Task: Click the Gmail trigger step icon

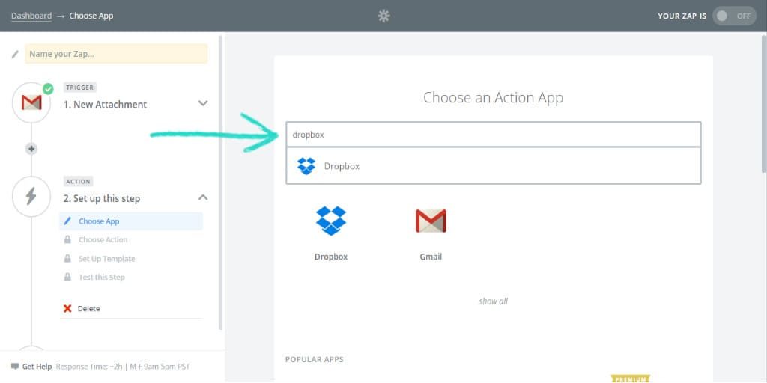Action: pos(31,102)
